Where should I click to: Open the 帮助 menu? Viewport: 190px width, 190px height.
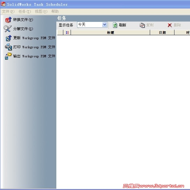tap(55, 12)
